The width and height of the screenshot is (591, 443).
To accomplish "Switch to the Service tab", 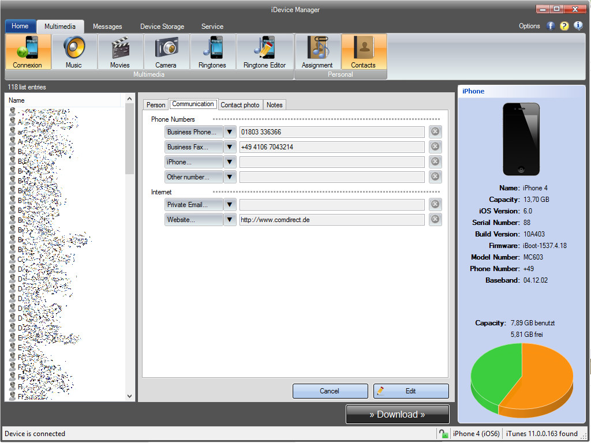I will coord(212,27).
